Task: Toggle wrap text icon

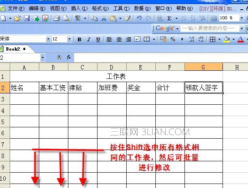Action: pyautogui.click(x=137, y=39)
